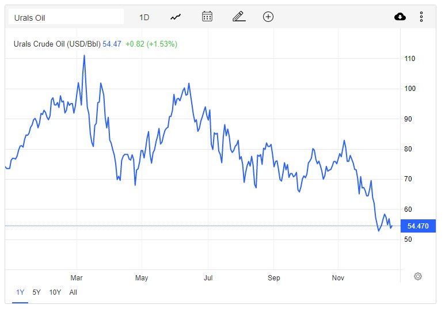Click the Urals Crude Oil (USD/Bbl) legend title
The image size is (445, 312).
tap(57, 44)
